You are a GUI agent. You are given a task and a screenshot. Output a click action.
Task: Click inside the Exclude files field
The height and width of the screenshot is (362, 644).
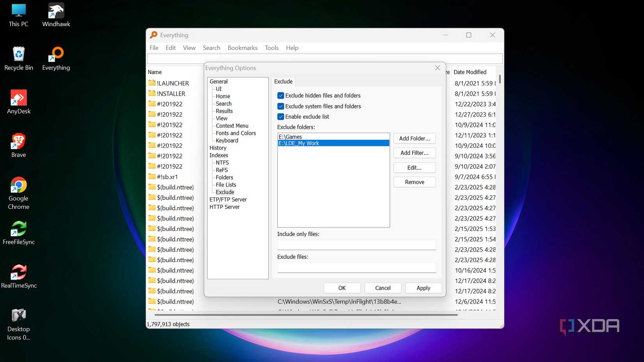click(356, 268)
